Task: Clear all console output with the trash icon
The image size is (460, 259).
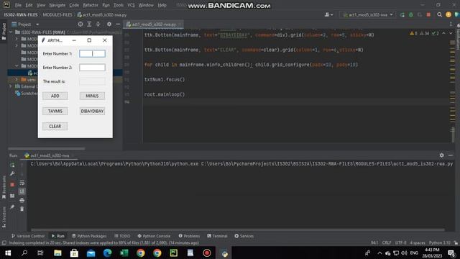Action: [22, 209]
